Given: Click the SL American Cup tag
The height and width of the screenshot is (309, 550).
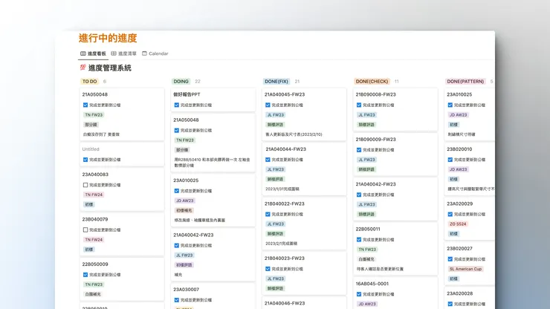Looking at the screenshot, I should tap(465, 269).
